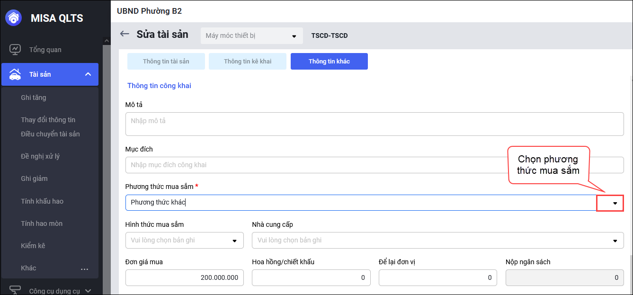633x295 pixels.
Task: Open the Phương thức mua sắm dropdown arrow
Action: click(615, 203)
